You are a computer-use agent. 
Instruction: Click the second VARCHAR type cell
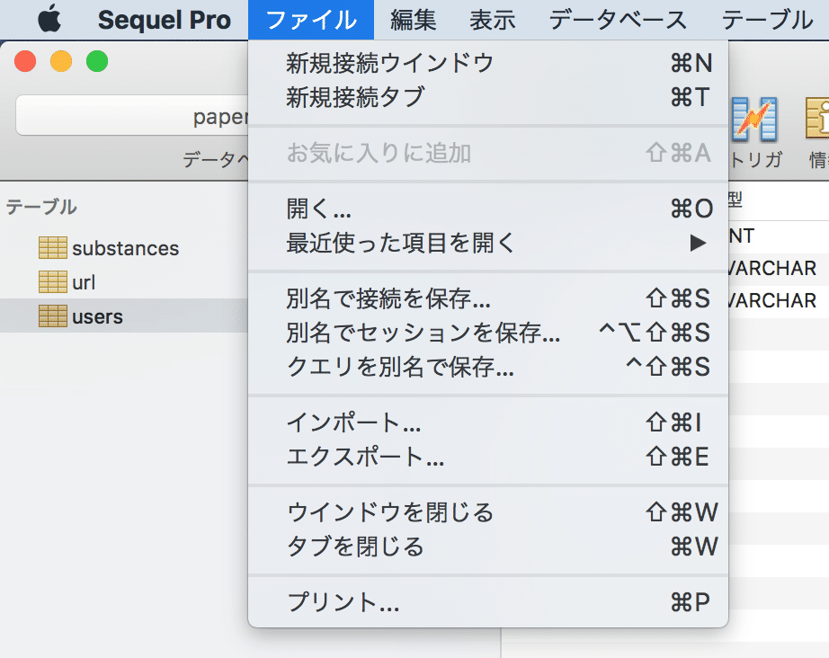pos(771,301)
